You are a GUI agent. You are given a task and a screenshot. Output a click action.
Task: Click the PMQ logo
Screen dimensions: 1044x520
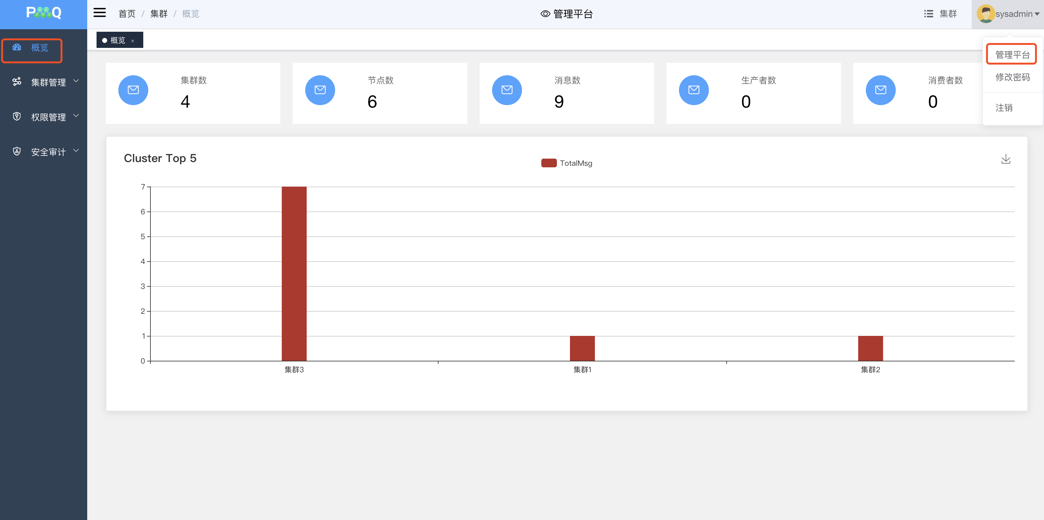[43, 13]
